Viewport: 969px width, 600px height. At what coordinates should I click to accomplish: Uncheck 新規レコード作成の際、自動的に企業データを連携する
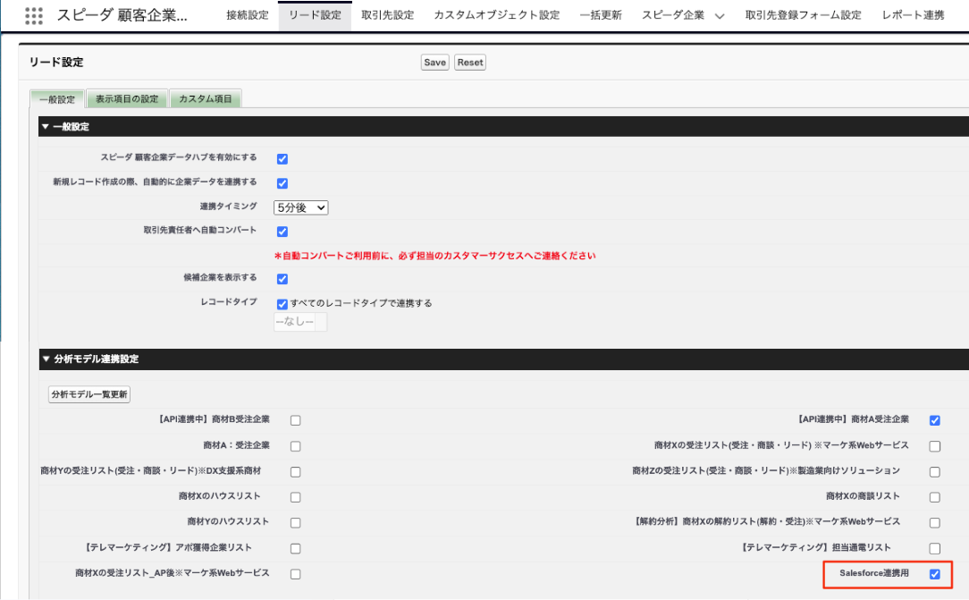click(x=282, y=182)
